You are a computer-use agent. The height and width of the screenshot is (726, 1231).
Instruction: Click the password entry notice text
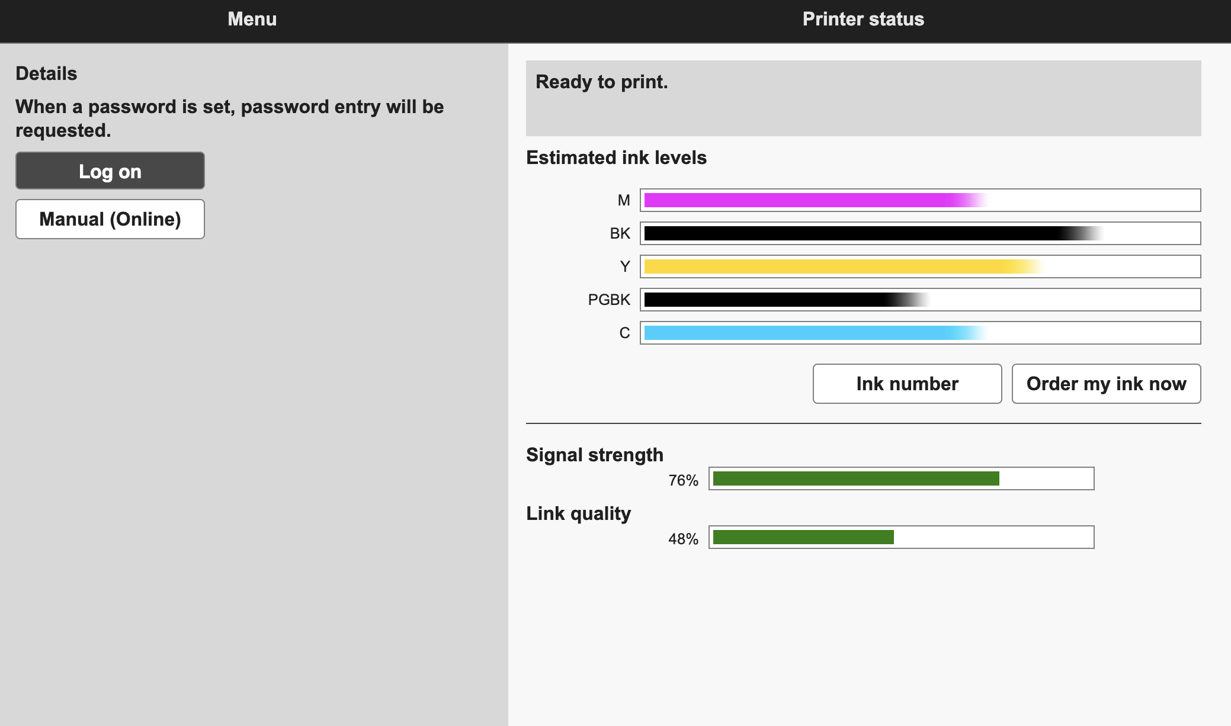(229, 118)
